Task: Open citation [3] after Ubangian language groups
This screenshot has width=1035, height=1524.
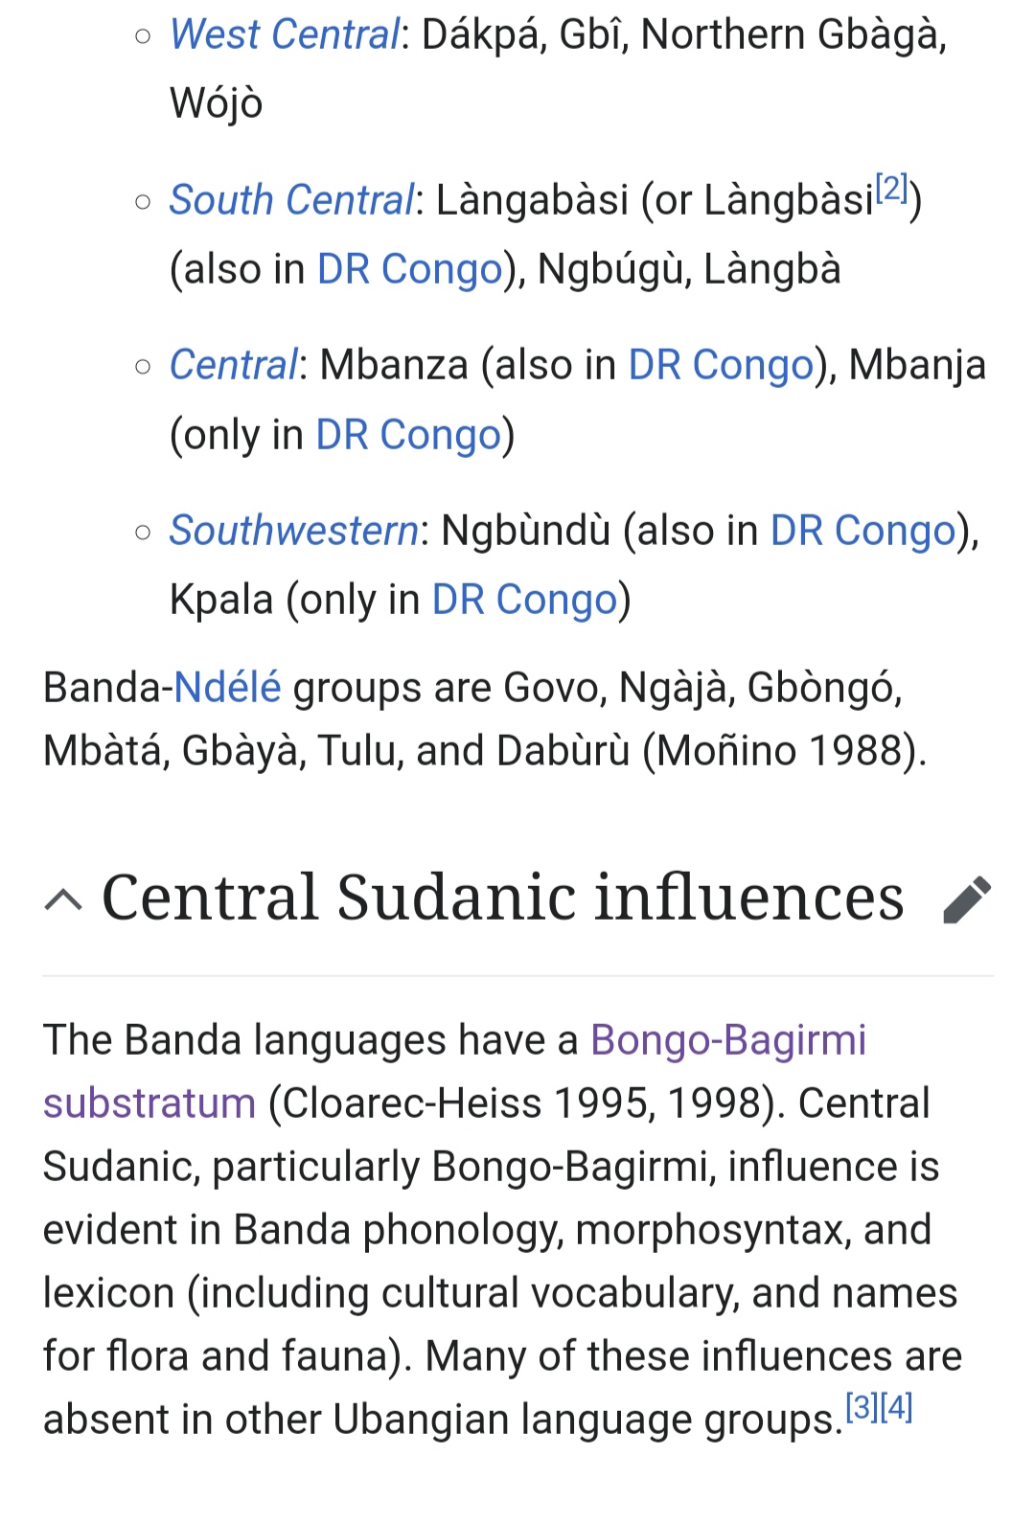Action: tap(862, 1407)
